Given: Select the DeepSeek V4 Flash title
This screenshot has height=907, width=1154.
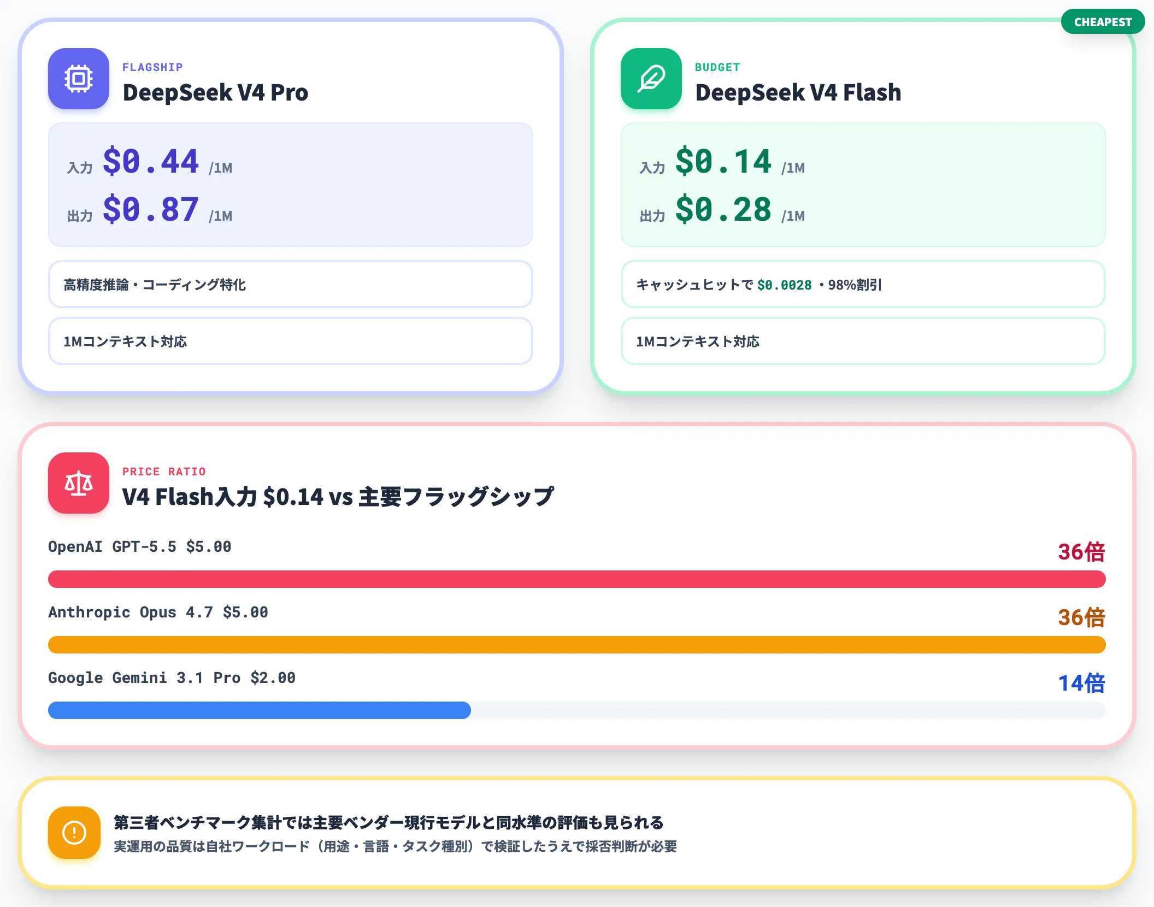Looking at the screenshot, I should pyautogui.click(x=798, y=92).
